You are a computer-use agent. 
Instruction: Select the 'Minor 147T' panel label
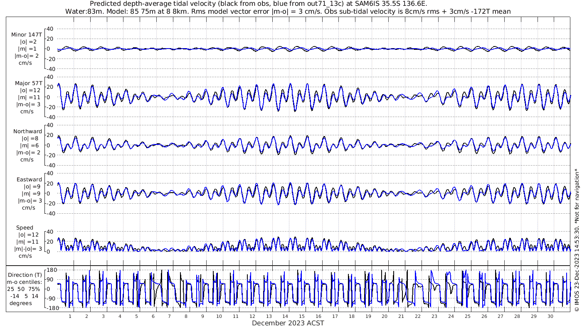27,35
